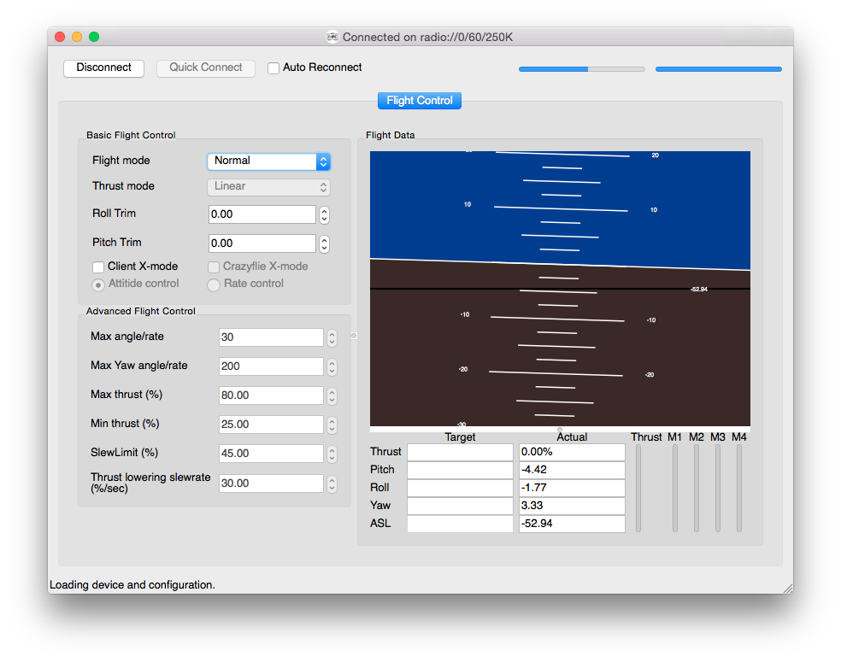Screen dimensions: 841x662
Task: Click the Pitch Trim stepper arrows
Action: pos(324,244)
